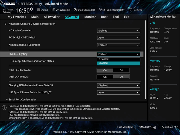Click Search on FAQ
This screenshot has height=135, width=180.
coord(170,127)
